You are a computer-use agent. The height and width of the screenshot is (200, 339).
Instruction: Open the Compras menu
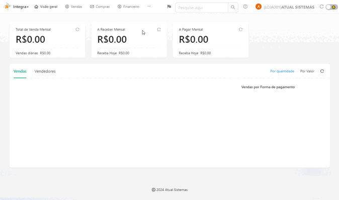coord(100,7)
